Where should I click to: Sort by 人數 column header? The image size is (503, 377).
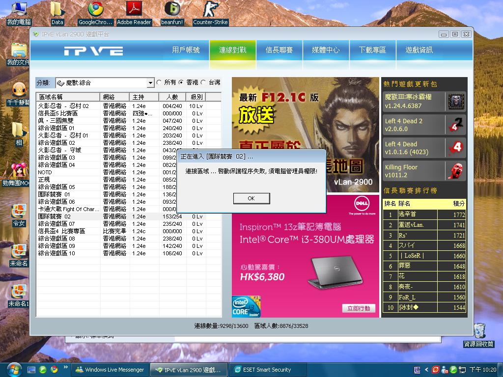click(x=172, y=97)
